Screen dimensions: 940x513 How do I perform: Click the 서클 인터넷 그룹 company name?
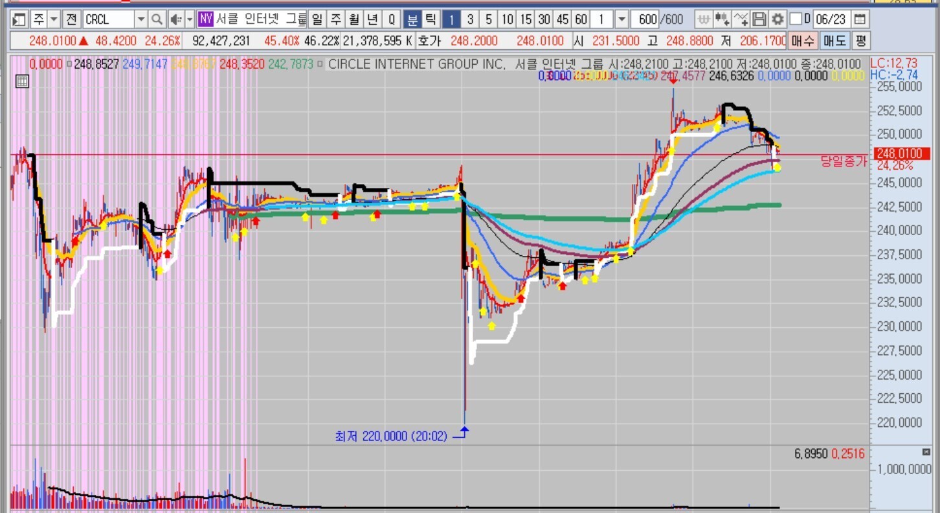[x=262, y=19]
